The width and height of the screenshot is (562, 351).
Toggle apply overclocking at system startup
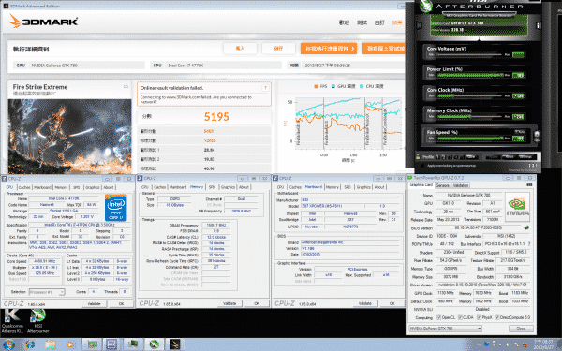click(x=422, y=166)
